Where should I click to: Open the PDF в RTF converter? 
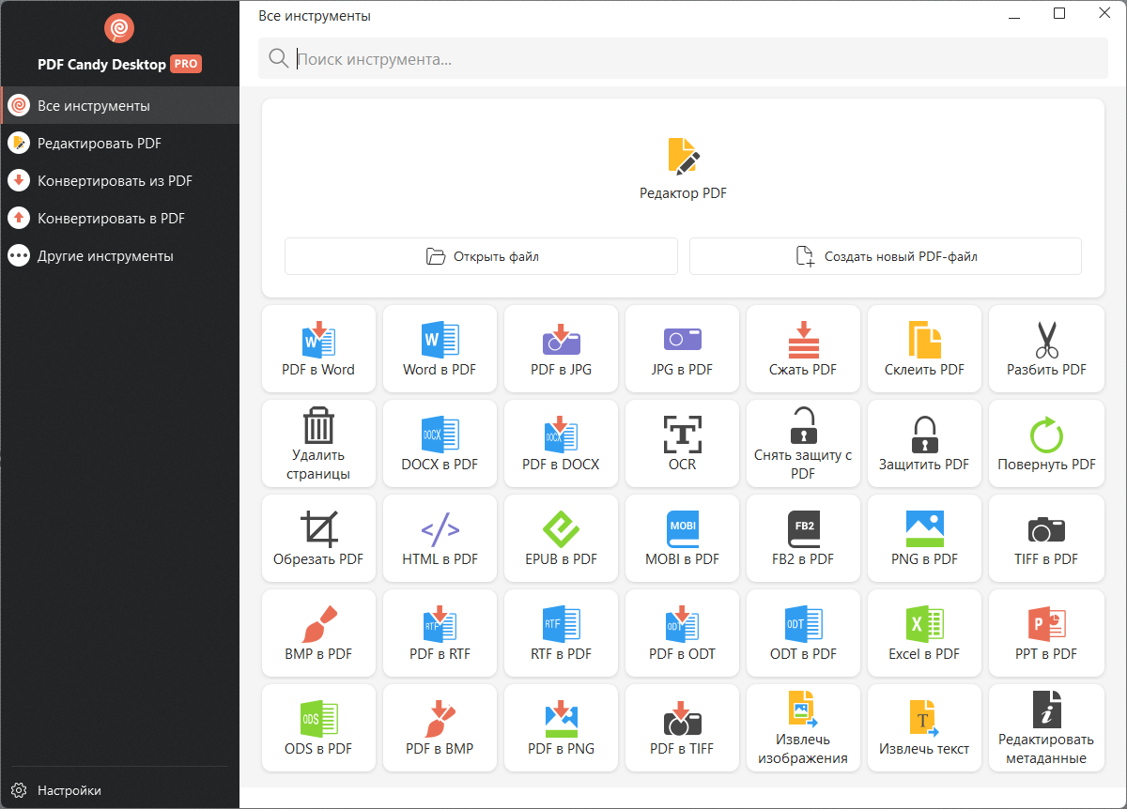(440, 633)
